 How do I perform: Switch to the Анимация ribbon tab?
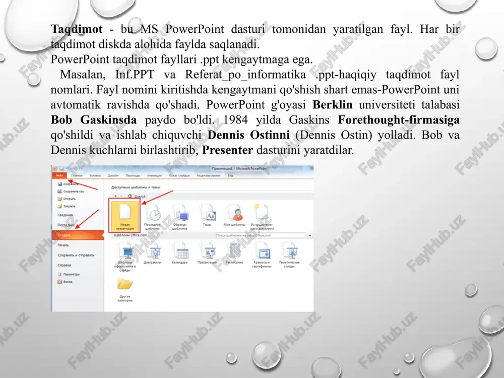tap(154, 175)
